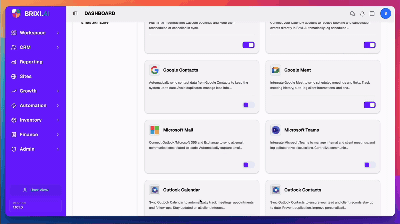The image size is (400, 224).
Task: Open the notifications bell icon
Action: (362, 14)
